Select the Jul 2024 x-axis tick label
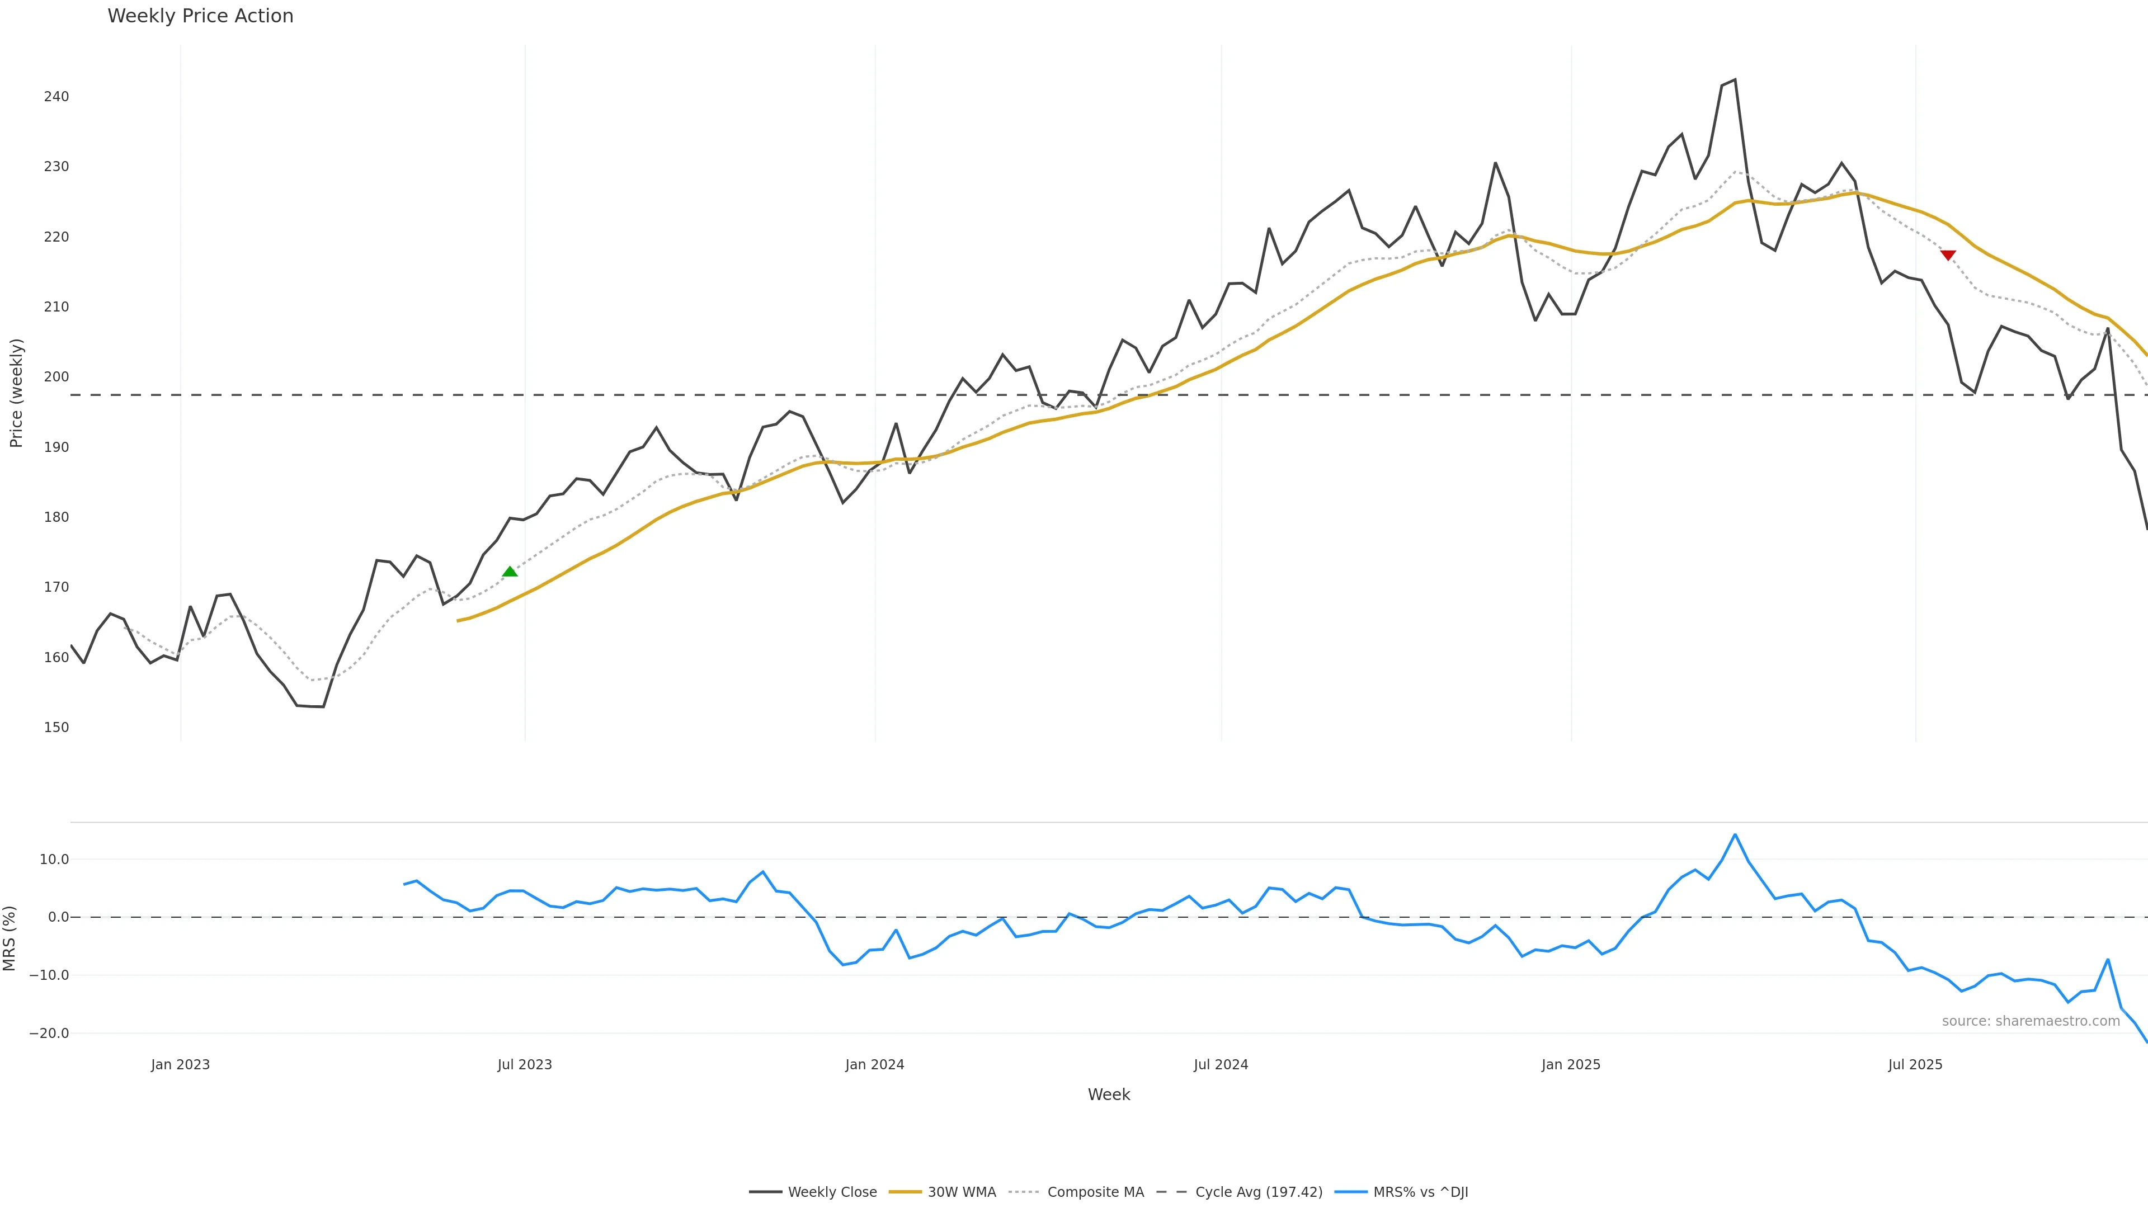Screen dimensions: 2148x1208 coord(1221,1065)
